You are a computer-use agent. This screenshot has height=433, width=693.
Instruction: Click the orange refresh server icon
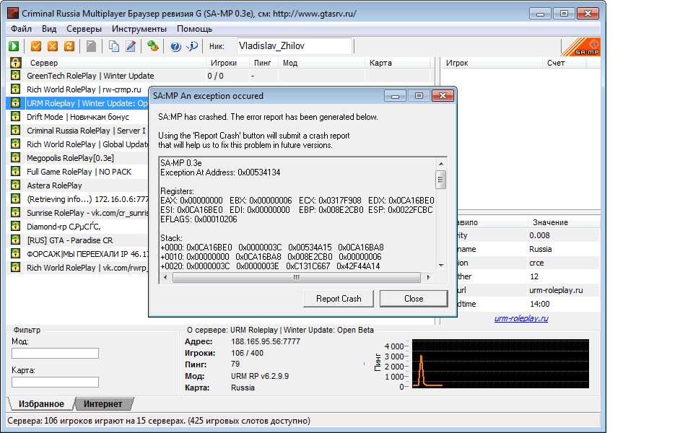coord(69,46)
